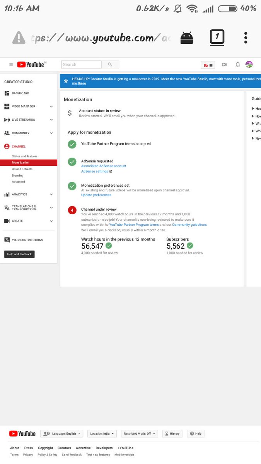Click the History button in footer

(172, 434)
